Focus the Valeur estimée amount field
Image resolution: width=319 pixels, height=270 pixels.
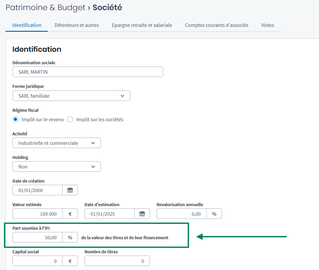(x=37, y=214)
